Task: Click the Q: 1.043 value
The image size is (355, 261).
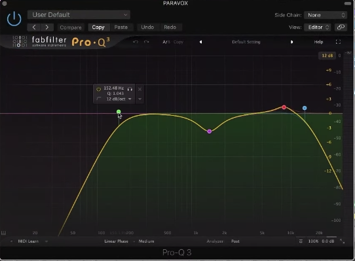Action: point(115,94)
